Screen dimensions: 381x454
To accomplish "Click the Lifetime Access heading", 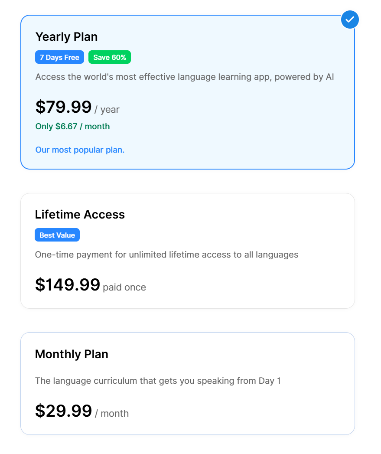I will pos(80,215).
